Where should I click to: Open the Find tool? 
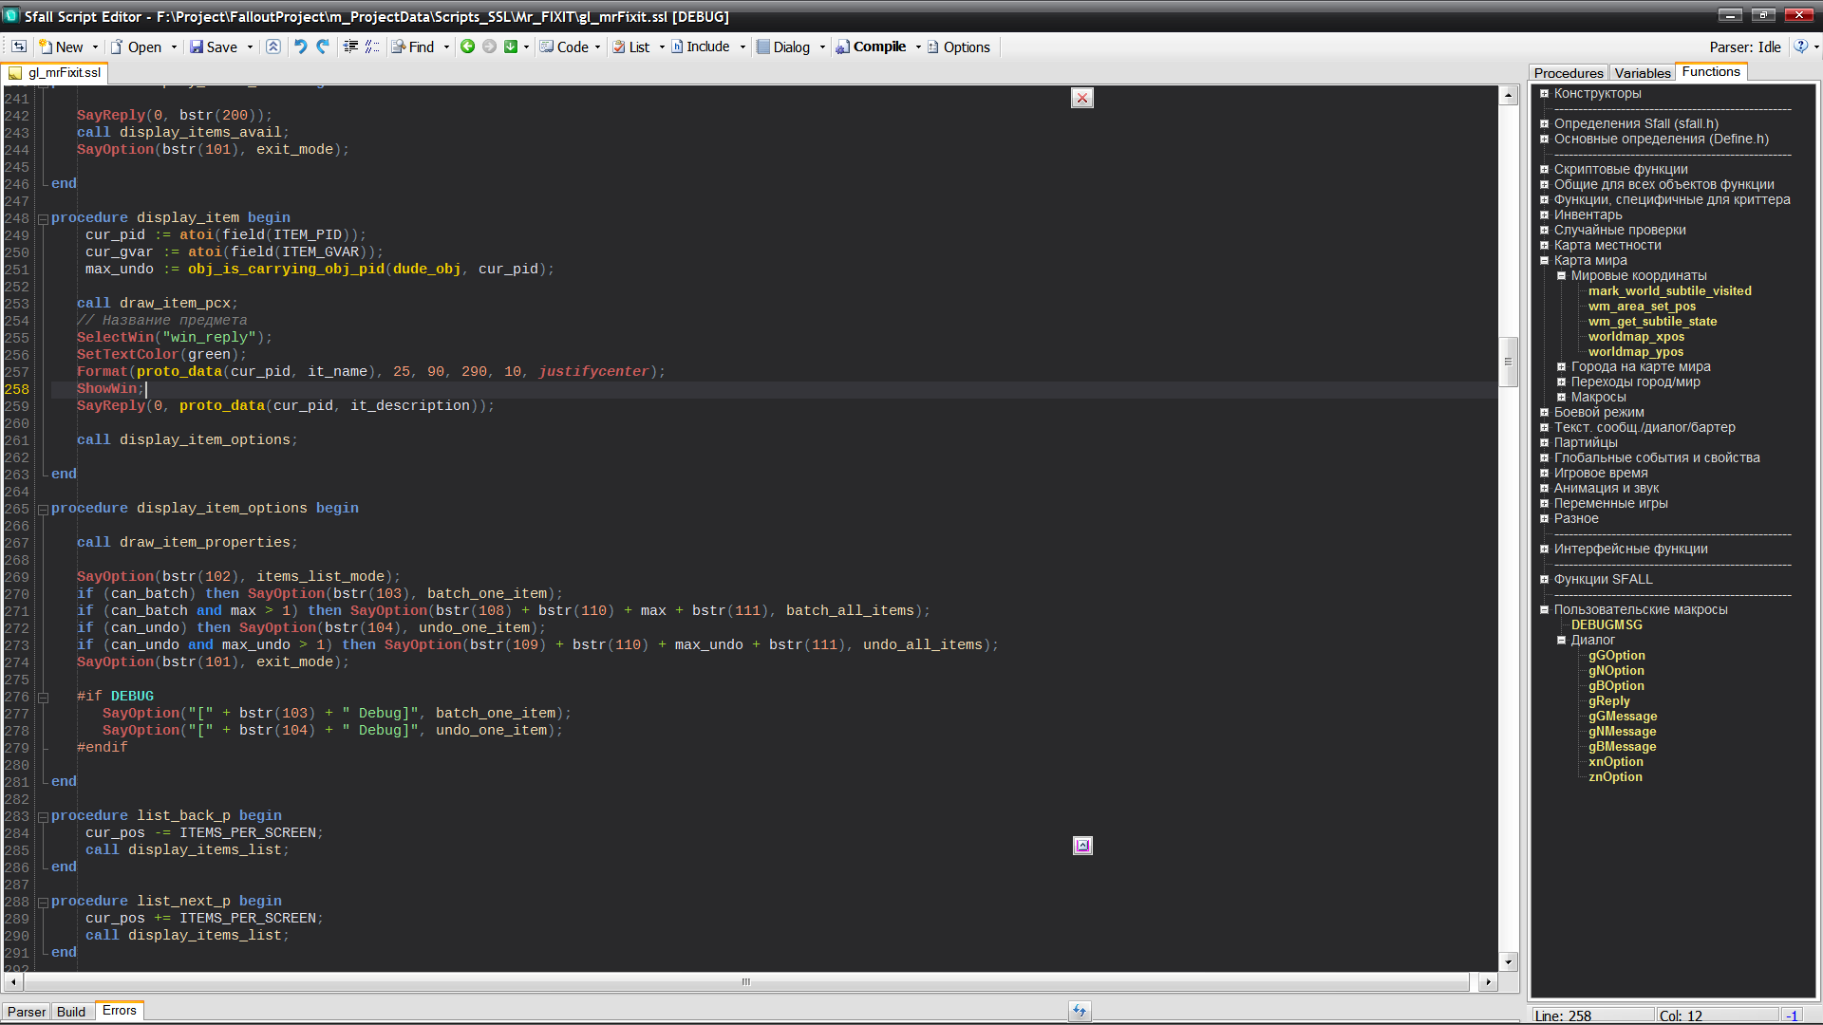click(x=413, y=47)
